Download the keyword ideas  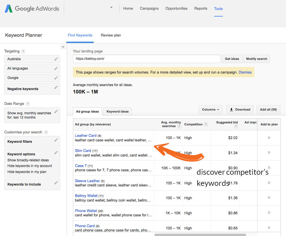click(x=240, y=109)
